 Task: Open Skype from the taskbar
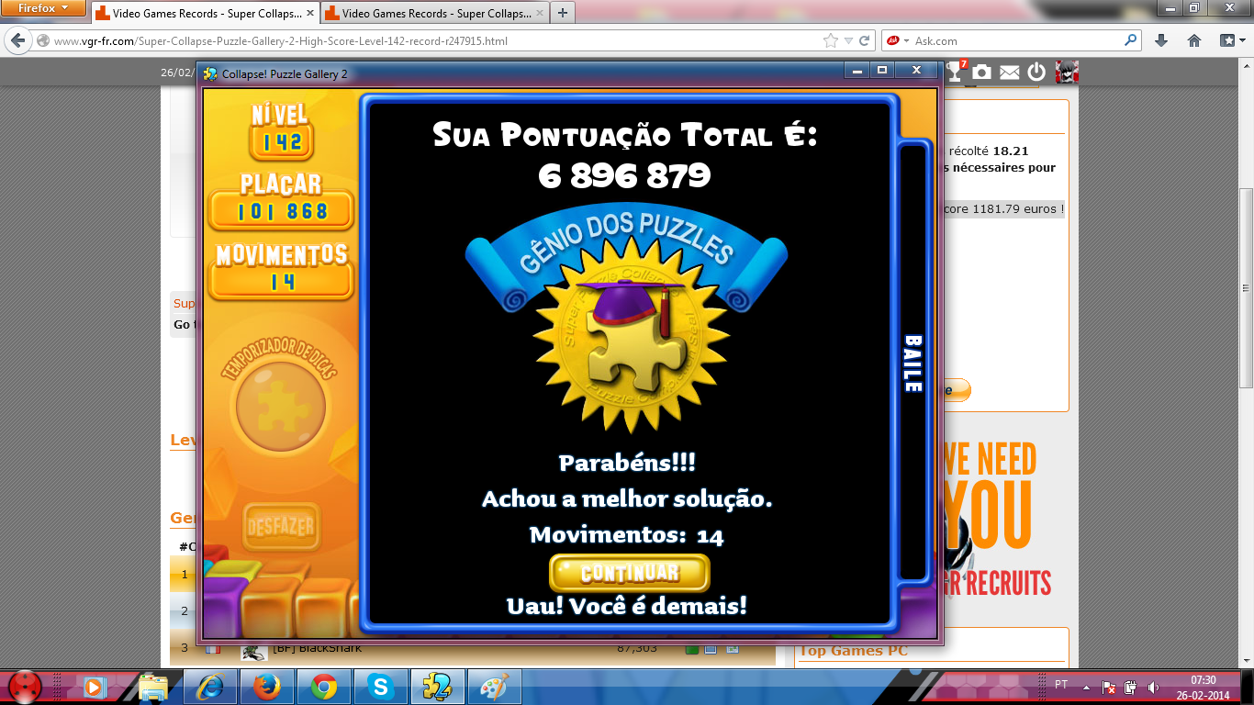pyautogui.click(x=379, y=686)
